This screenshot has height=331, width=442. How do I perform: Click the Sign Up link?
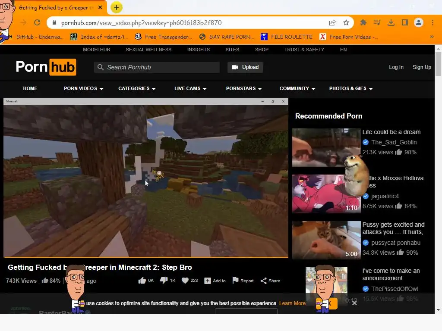(422, 67)
